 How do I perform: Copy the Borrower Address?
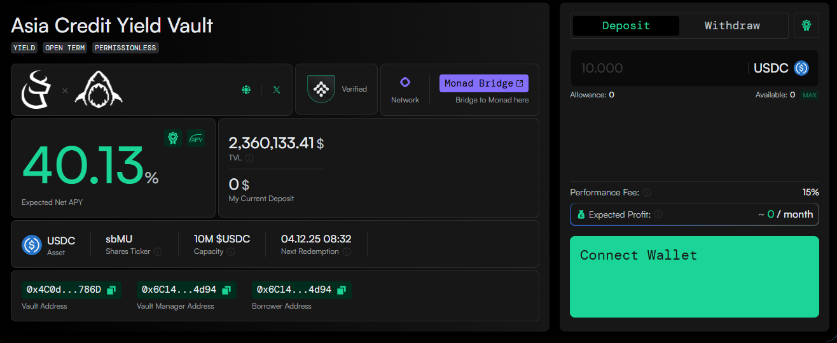pos(342,290)
